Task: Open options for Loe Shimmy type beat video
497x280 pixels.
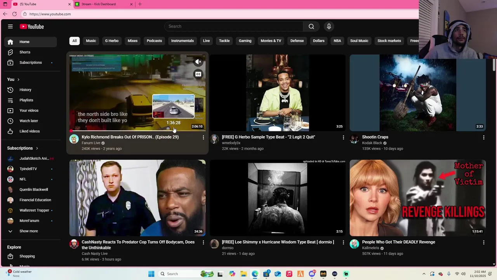Action: click(x=343, y=242)
